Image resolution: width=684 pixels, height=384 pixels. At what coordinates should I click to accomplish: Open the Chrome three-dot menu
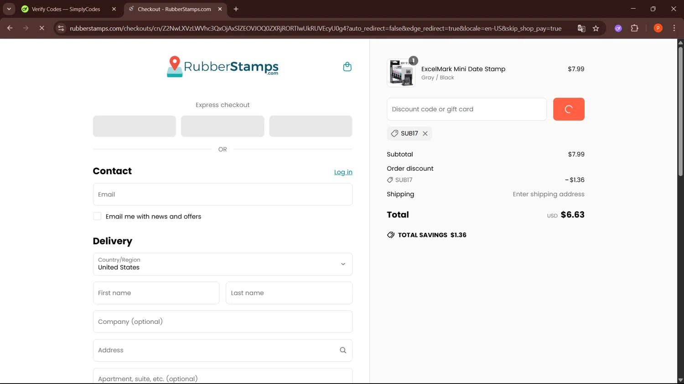(674, 28)
